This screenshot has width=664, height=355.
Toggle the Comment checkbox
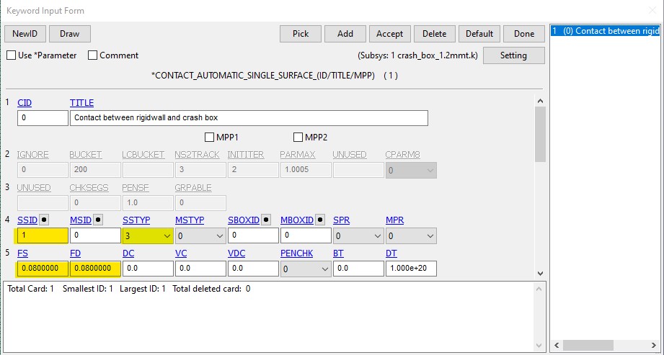click(93, 55)
